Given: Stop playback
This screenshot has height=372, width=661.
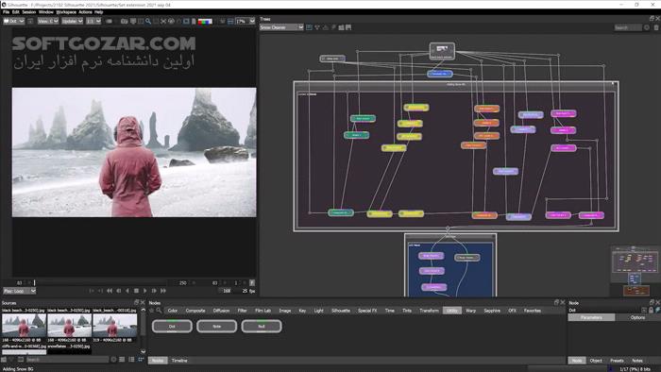Looking at the screenshot, I should click(x=136, y=291).
